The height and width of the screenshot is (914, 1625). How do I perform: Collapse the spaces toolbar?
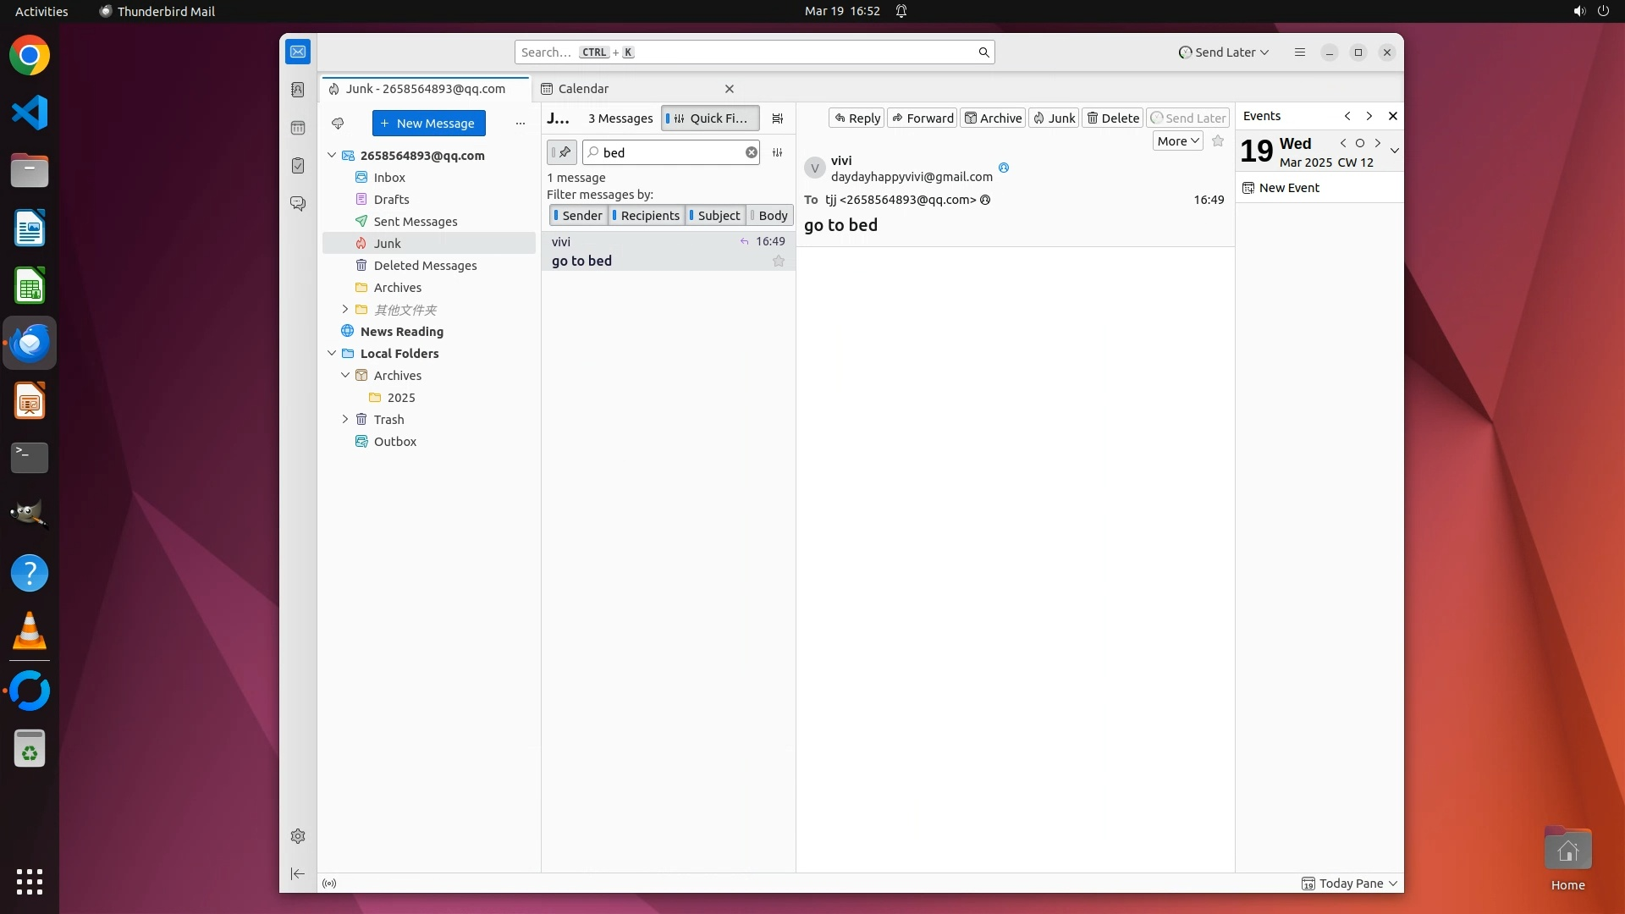click(298, 873)
